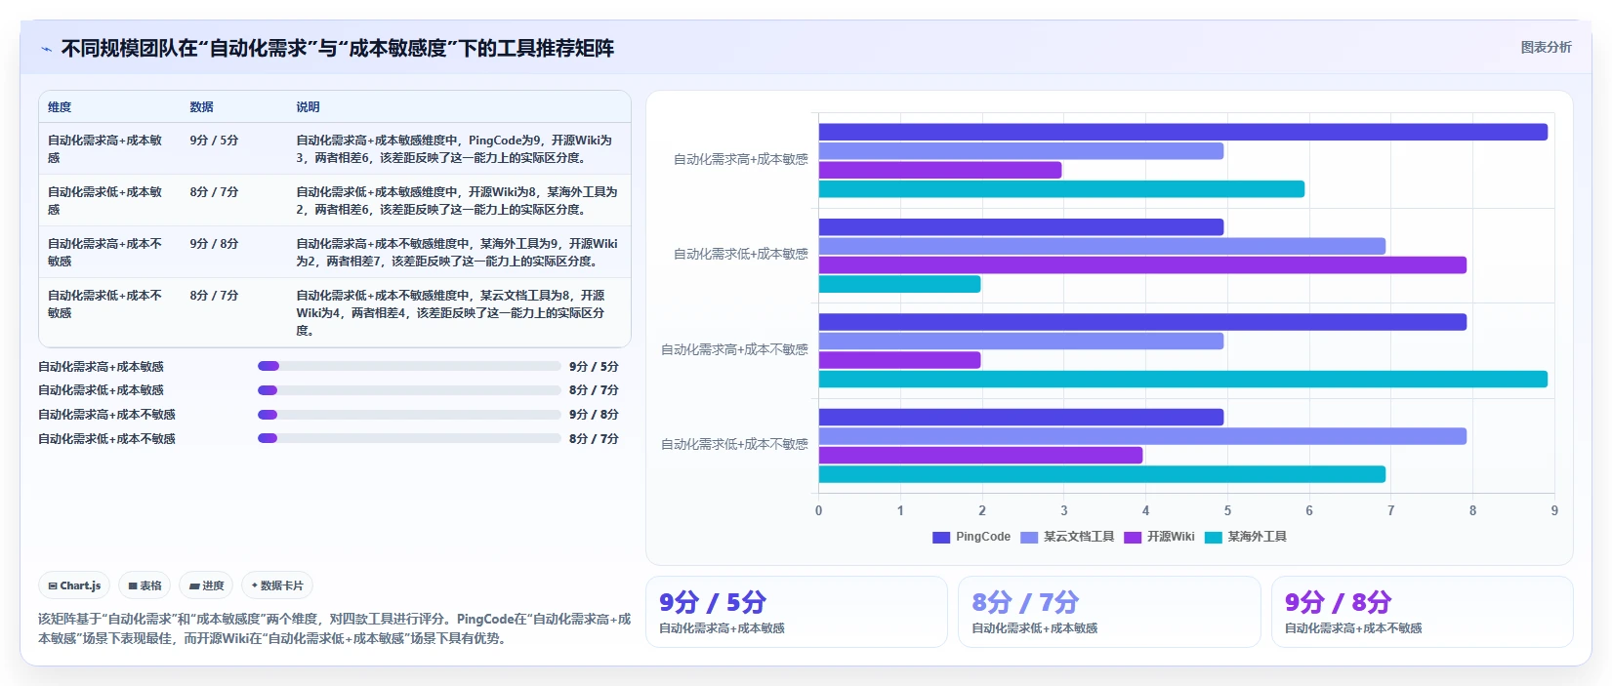Screen dimensions: 1612x686
Task: Click the 某云文档工具 bar in 自动化需求高+成本敏感 group
Action: [1021, 151]
